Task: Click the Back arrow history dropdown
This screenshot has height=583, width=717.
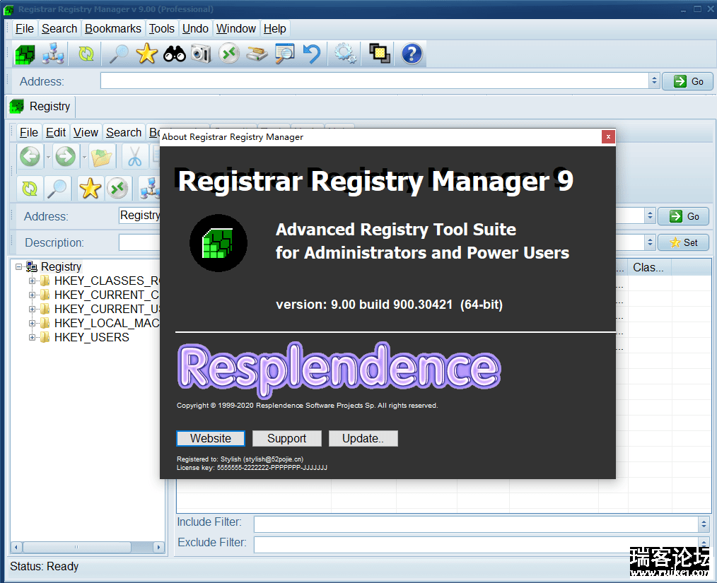Action: (x=48, y=157)
